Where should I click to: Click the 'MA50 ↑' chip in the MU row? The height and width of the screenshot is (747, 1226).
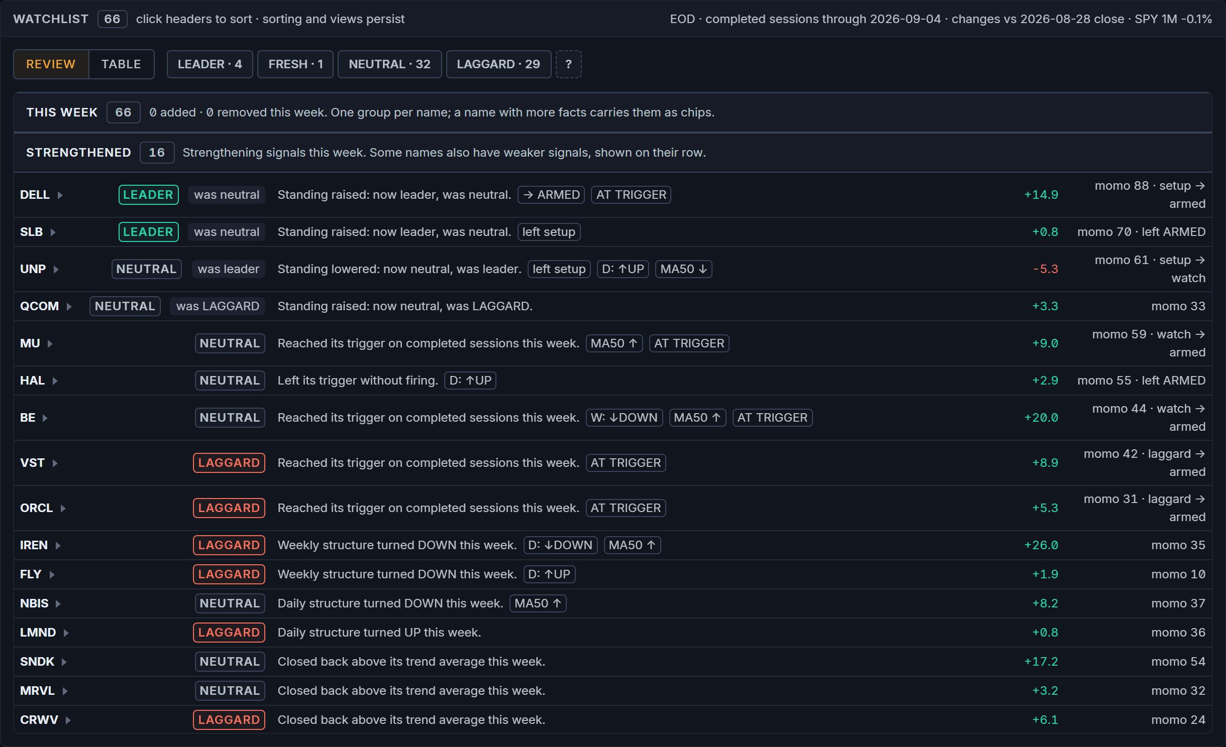(x=614, y=343)
